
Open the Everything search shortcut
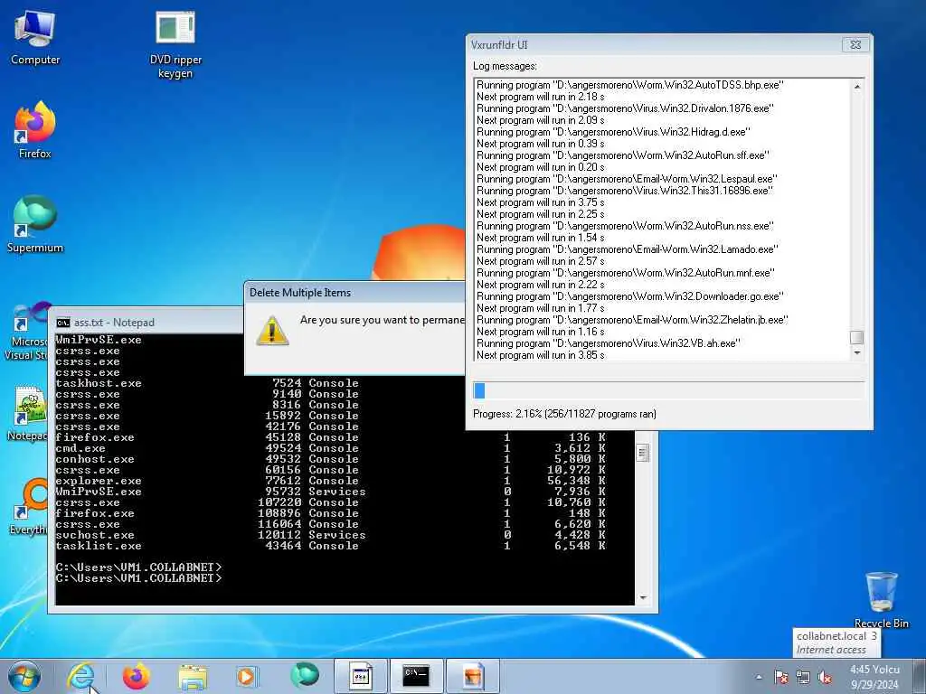[x=28, y=508]
